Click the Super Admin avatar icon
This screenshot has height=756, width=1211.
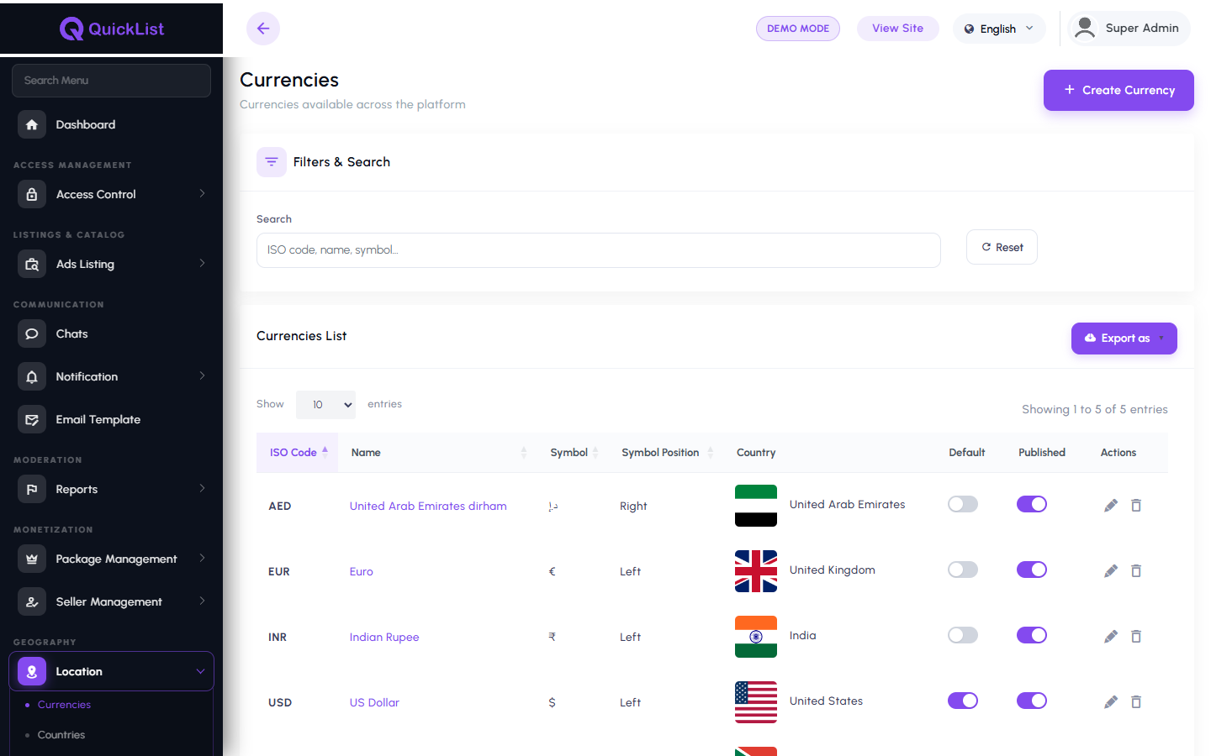point(1085,28)
